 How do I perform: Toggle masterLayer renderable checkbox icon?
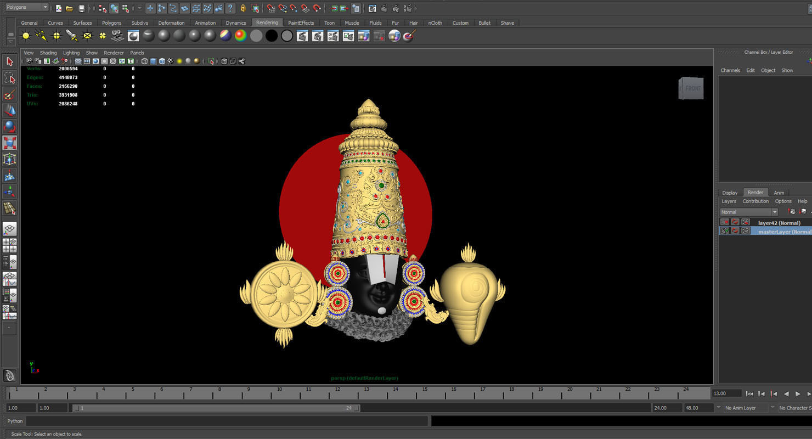point(725,231)
